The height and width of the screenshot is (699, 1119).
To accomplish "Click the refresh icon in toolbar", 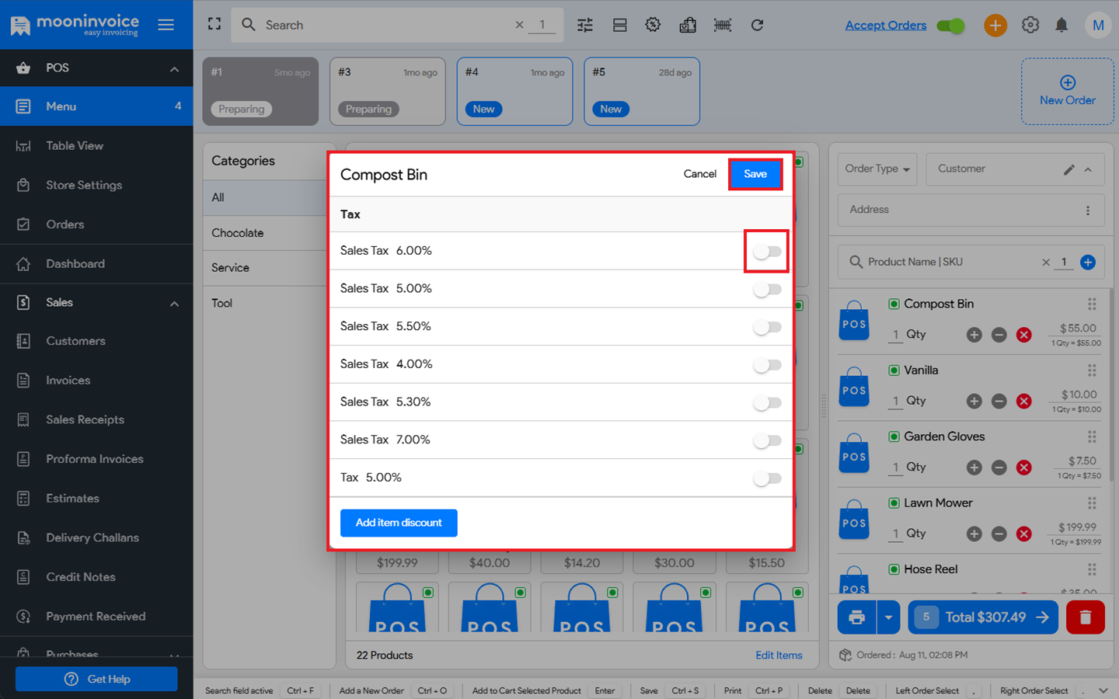I will [757, 25].
